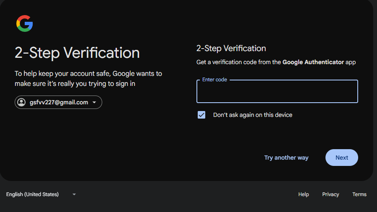Screen dimensions: 377x212
Task: Open the Terms link
Action: pyautogui.click(x=359, y=194)
